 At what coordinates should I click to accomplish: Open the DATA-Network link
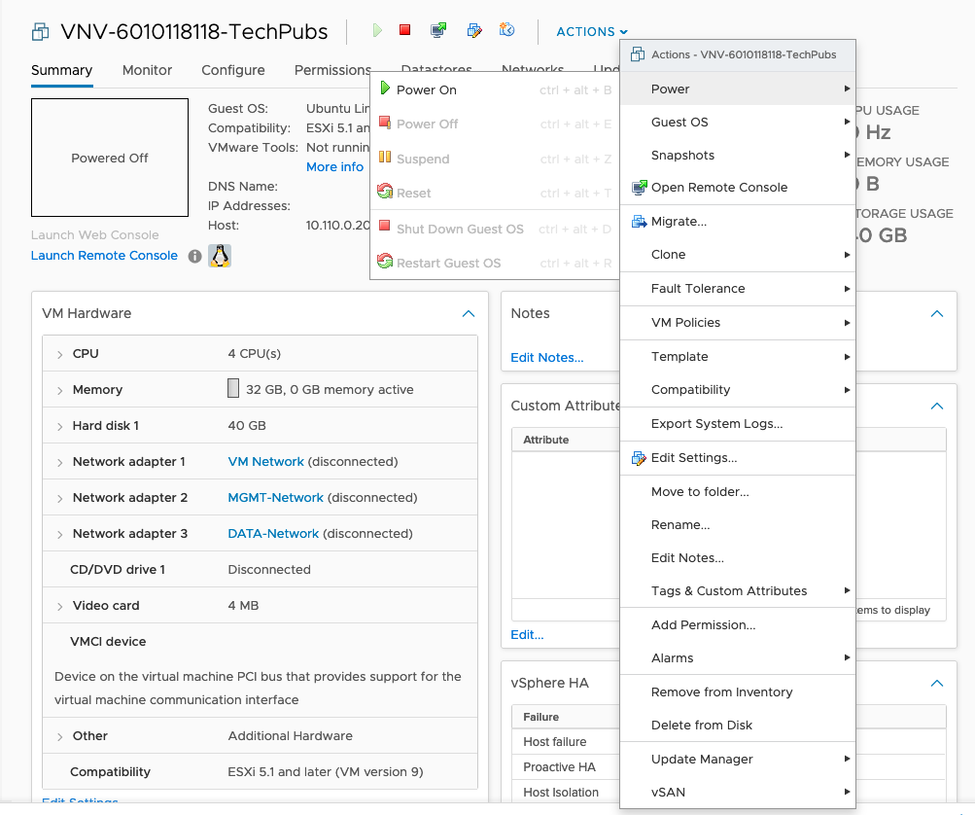[273, 534]
